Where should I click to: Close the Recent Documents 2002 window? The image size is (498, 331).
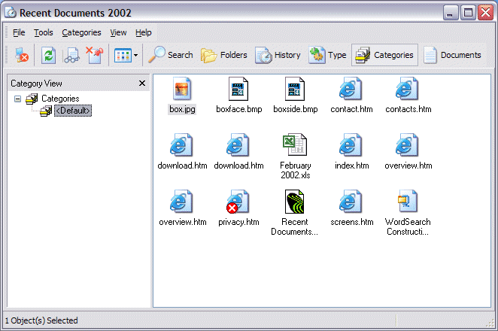coord(486,13)
